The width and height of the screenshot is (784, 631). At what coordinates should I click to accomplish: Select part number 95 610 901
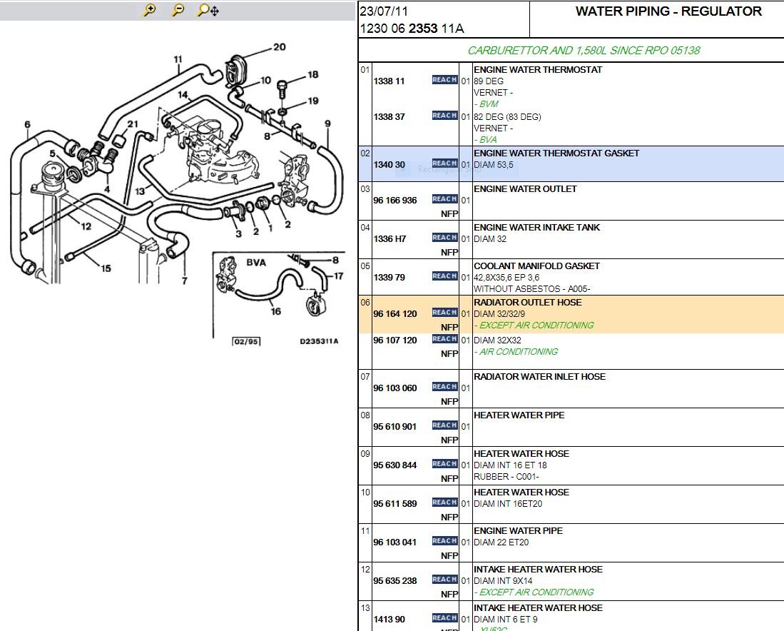pyautogui.click(x=395, y=426)
